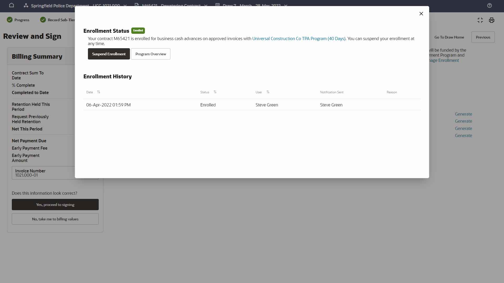The height and width of the screenshot is (283, 504).
Task: Select the Record Sub-Tier step tab
Action: pos(61,20)
